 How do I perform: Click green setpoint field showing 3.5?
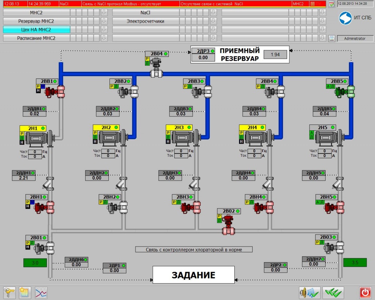[x=355, y=262]
